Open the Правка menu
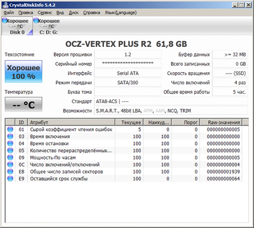 [x=25, y=13]
